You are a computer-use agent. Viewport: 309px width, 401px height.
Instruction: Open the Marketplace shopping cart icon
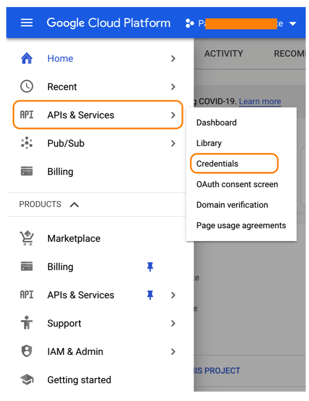pyautogui.click(x=27, y=238)
